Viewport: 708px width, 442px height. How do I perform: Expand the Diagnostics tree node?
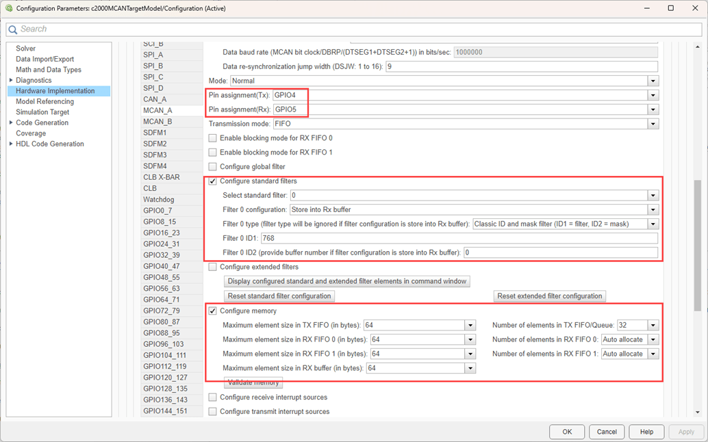11,81
